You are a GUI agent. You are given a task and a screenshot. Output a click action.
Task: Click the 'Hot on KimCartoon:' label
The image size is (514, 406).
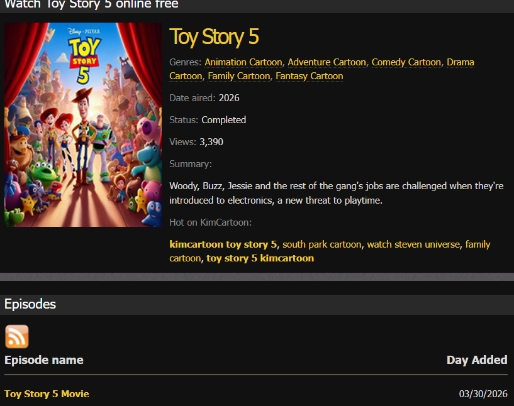(x=211, y=222)
